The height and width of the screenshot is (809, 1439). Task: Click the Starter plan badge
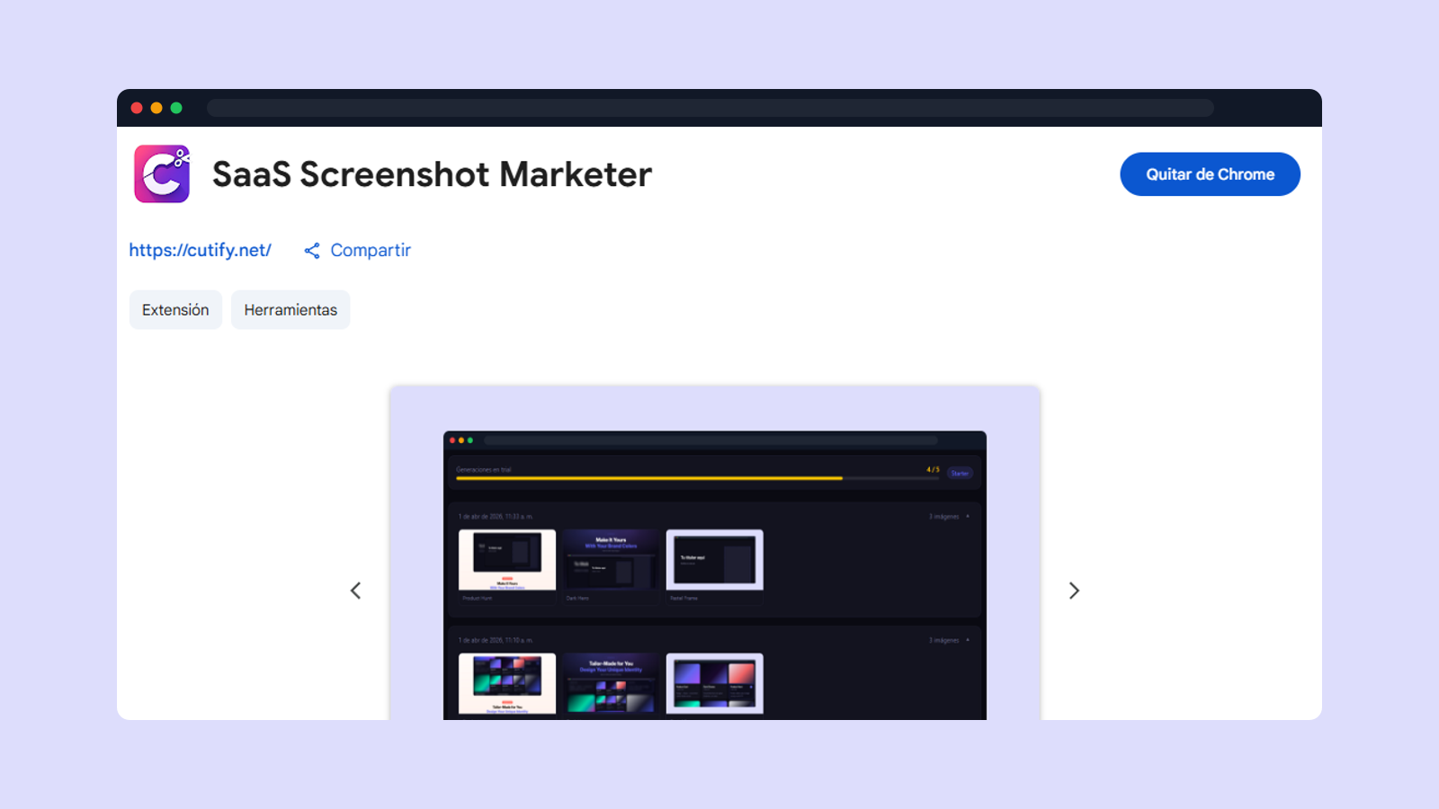(960, 473)
